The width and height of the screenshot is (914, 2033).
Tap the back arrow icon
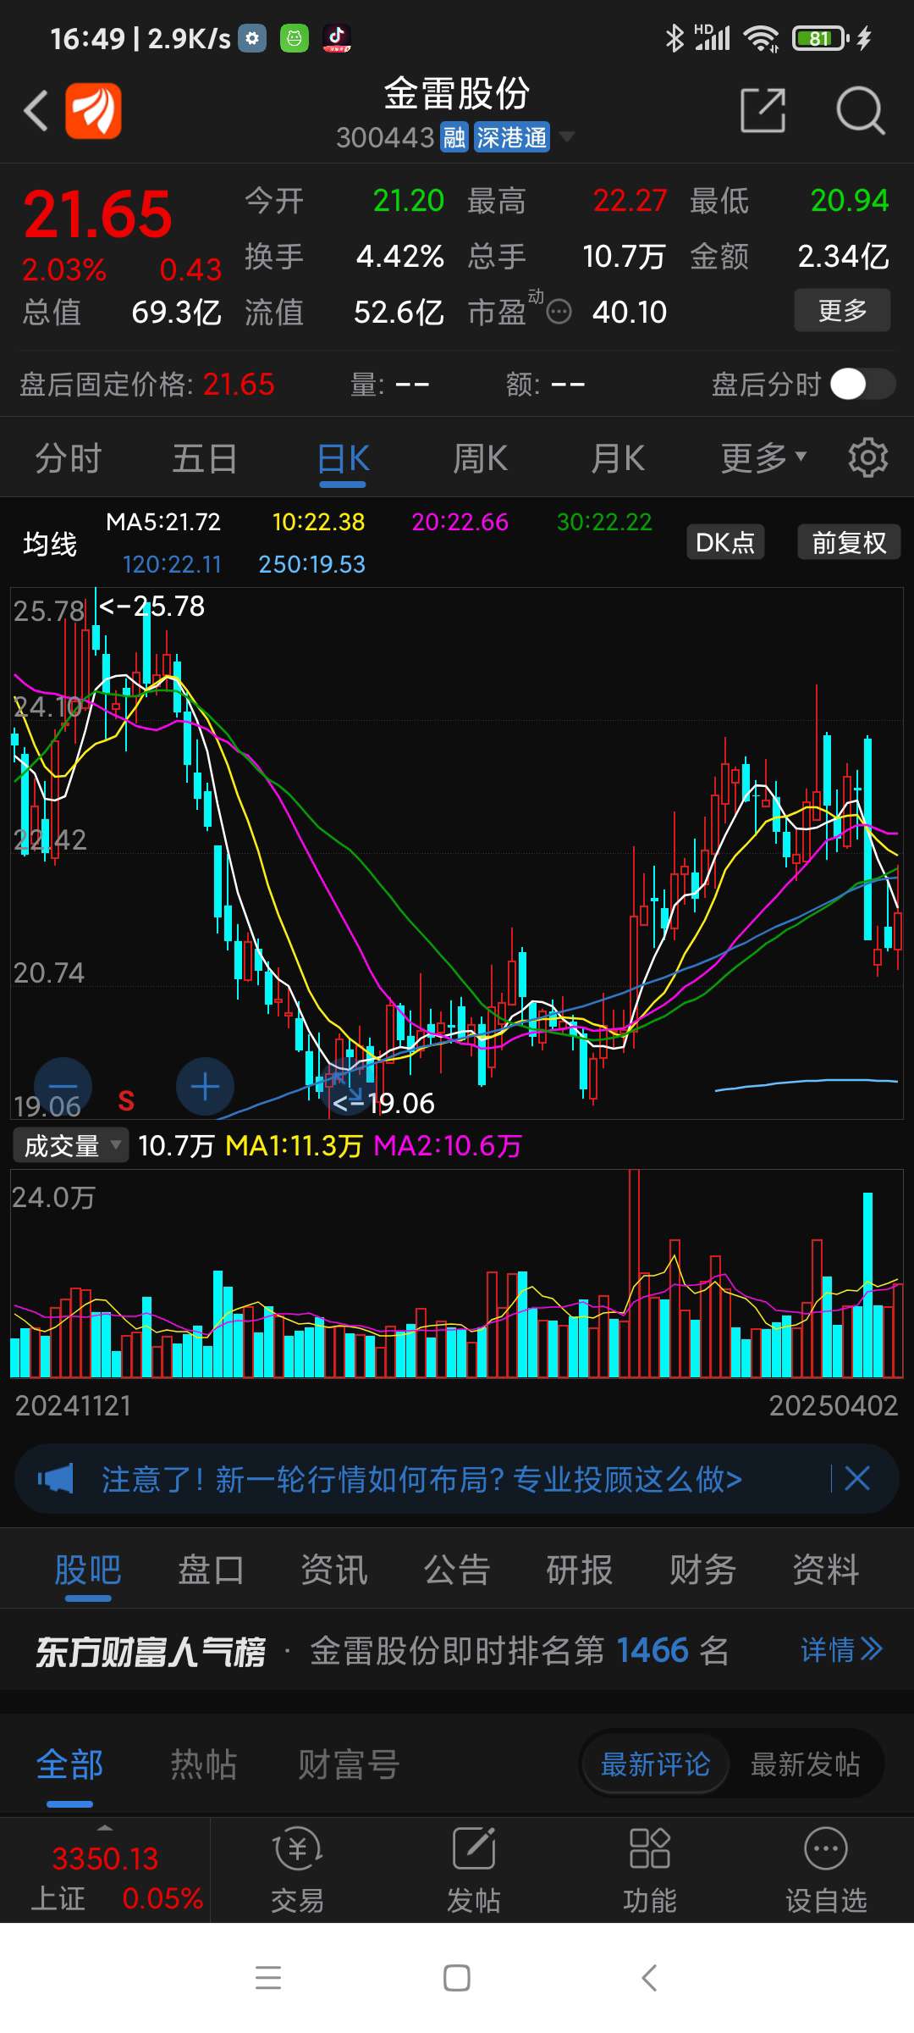click(36, 111)
